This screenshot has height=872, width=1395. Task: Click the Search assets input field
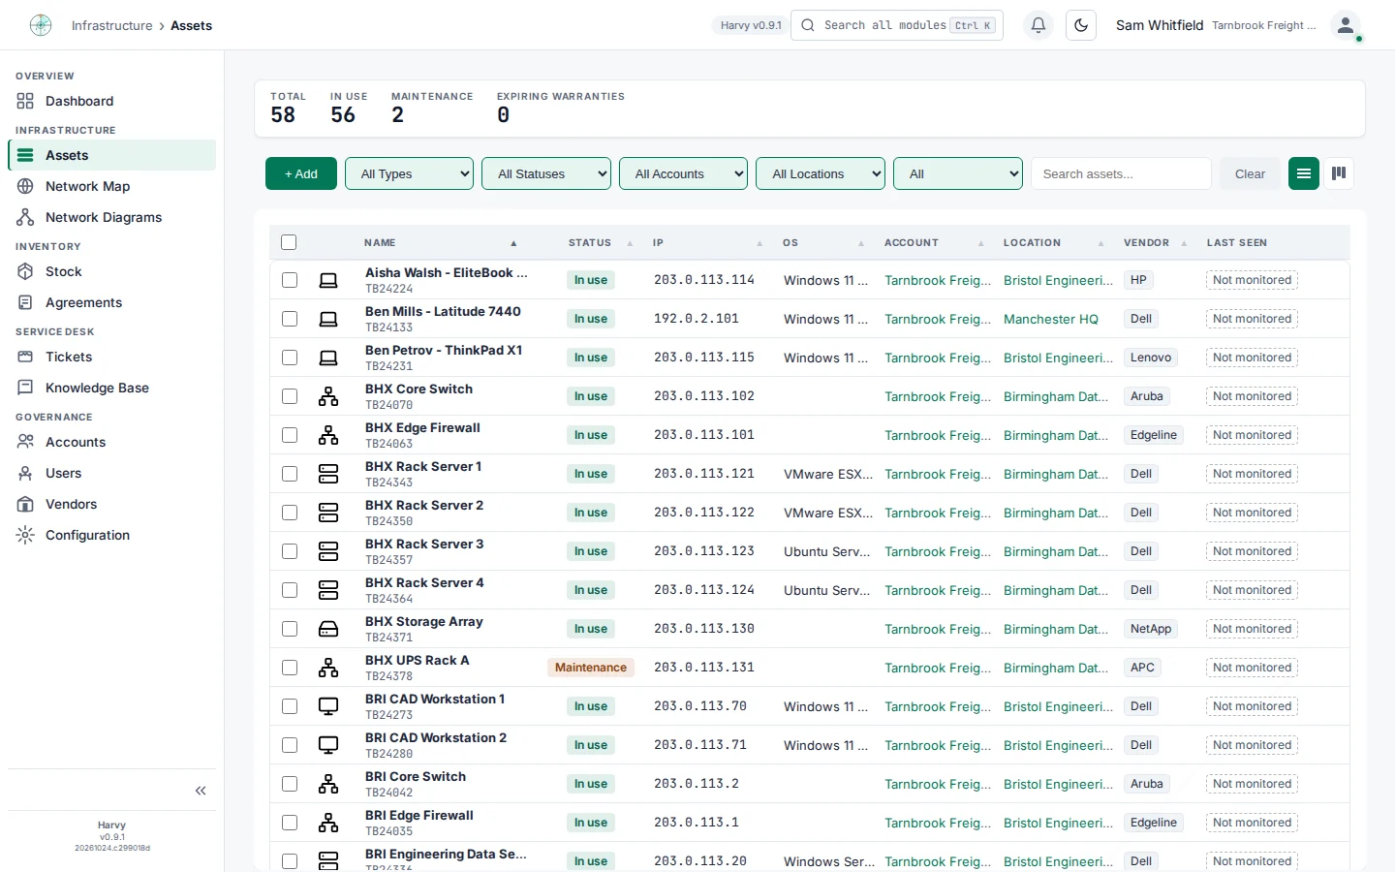pos(1121,173)
